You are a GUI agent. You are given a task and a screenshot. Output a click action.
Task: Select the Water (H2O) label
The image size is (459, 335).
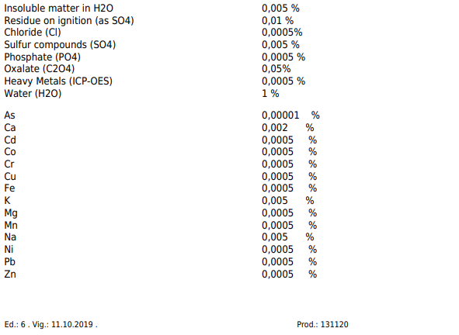tap(33, 94)
